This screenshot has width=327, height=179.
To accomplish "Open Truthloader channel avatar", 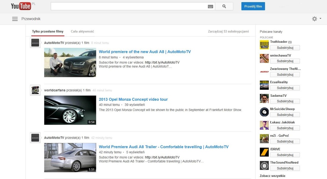I will [264, 45].
